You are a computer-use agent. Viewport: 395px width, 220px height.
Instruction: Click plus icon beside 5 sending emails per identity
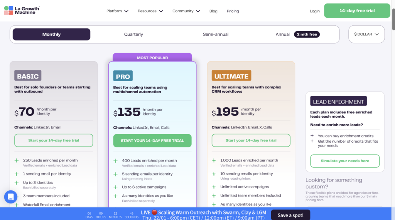pyautogui.click(x=115, y=174)
